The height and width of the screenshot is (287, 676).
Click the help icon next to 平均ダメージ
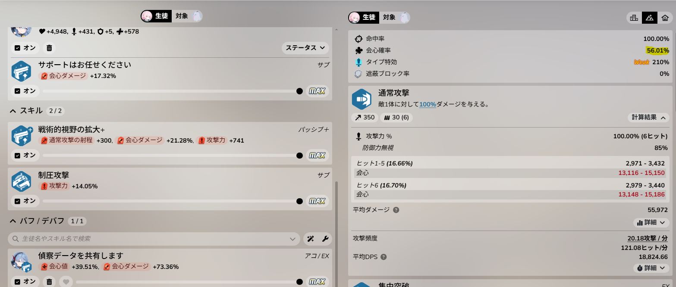(396, 210)
